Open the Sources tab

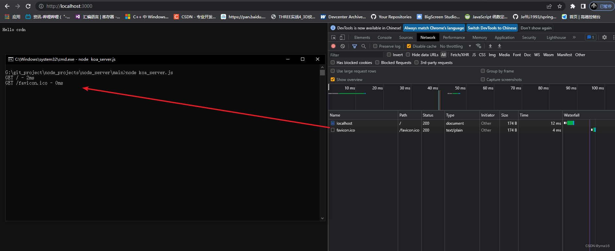coord(406,38)
